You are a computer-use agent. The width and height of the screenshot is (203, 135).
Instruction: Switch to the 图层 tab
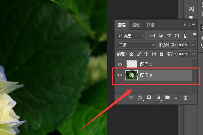click(122, 25)
